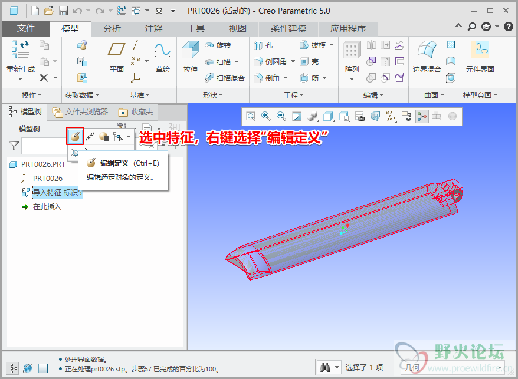Open the Model Intent (模型意图) group dropdown
Image resolution: width=518 pixels, height=379 pixels.
point(480,95)
